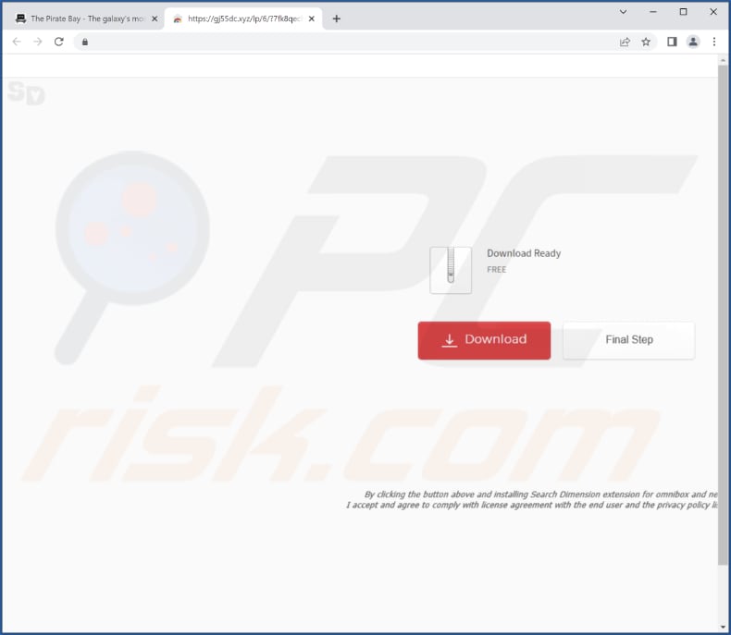Click the address bar field

[352, 42]
